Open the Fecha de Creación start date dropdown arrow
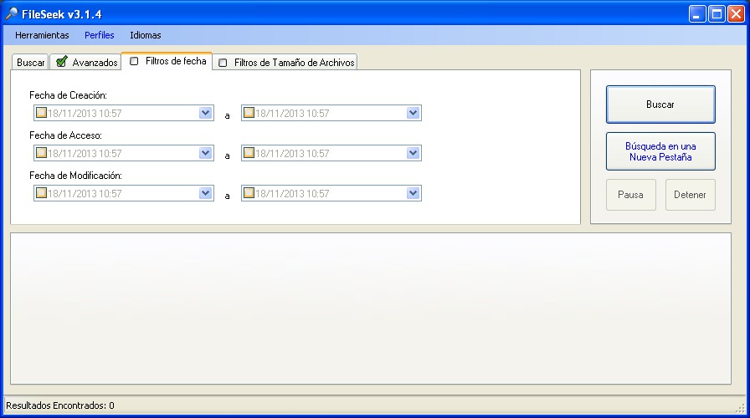Image resolution: width=750 pixels, height=418 pixels. pyautogui.click(x=205, y=113)
